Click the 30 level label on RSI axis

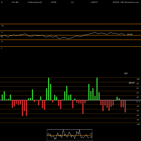click(2, 41)
